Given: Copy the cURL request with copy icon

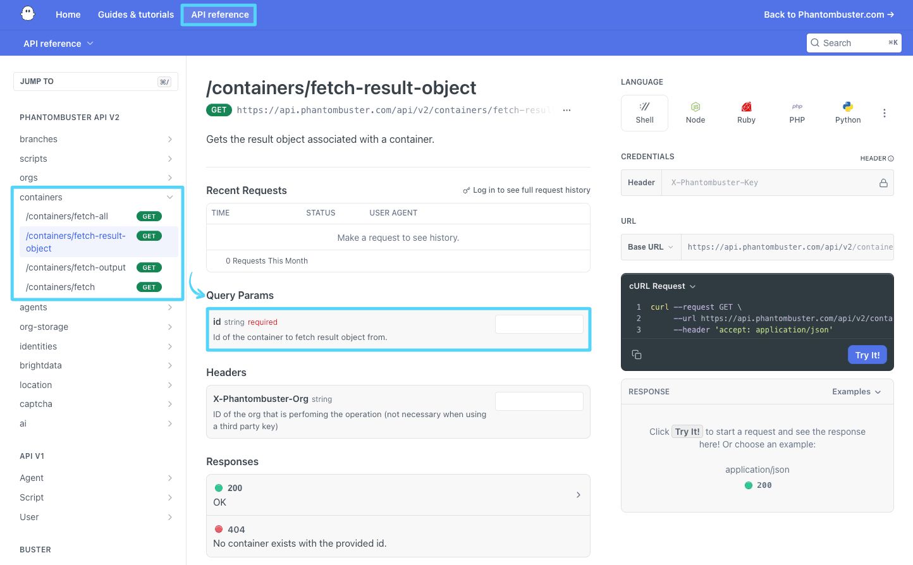Looking at the screenshot, I should point(637,355).
